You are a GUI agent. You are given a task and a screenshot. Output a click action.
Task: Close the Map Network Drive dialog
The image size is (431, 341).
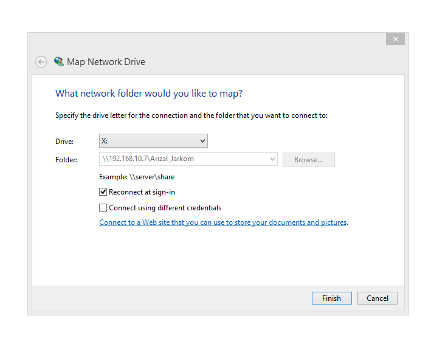[x=395, y=39]
